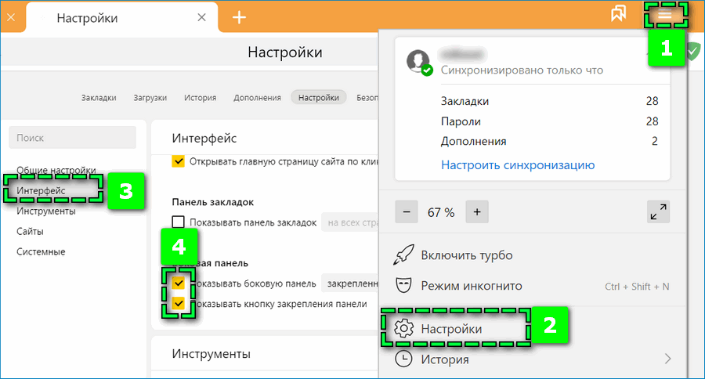This screenshot has width=705, height=379.
Task: Click the Дополнения sync count row
Action: [x=549, y=141]
